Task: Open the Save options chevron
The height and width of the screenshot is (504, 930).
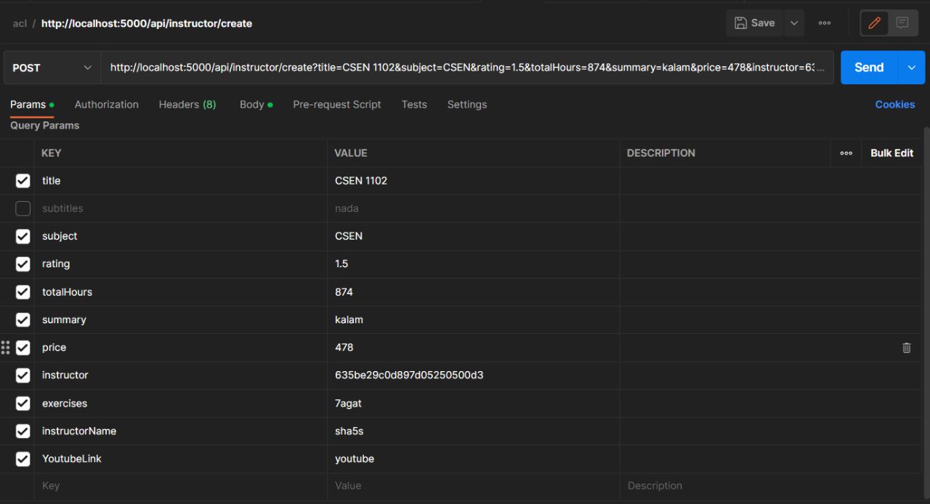Action: point(793,23)
